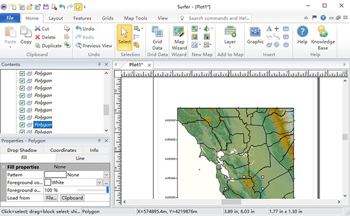This screenshot has width=350, height=216.
Task: Expand the Paste dropdown arrow
Action: (x=10, y=47)
